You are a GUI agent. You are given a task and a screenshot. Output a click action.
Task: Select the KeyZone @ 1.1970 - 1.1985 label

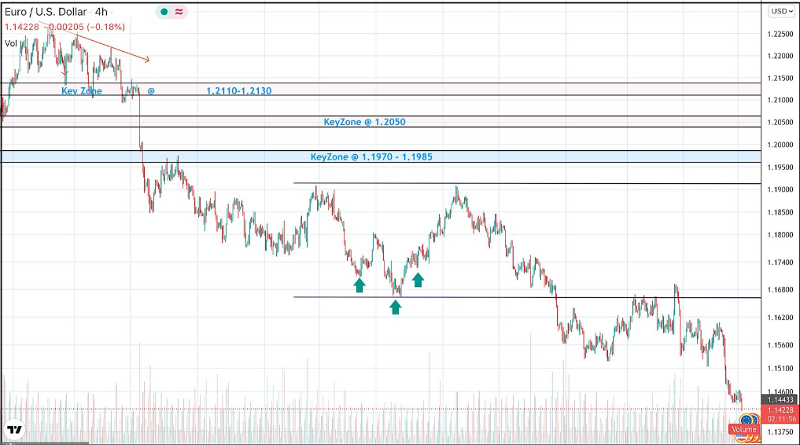pyautogui.click(x=371, y=157)
